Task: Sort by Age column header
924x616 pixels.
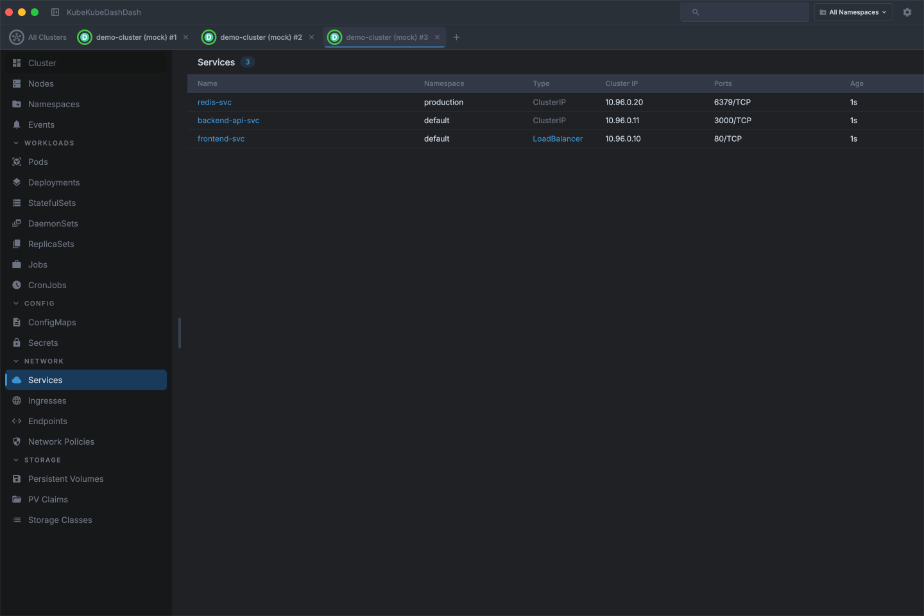Action: click(x=857, y=83)
